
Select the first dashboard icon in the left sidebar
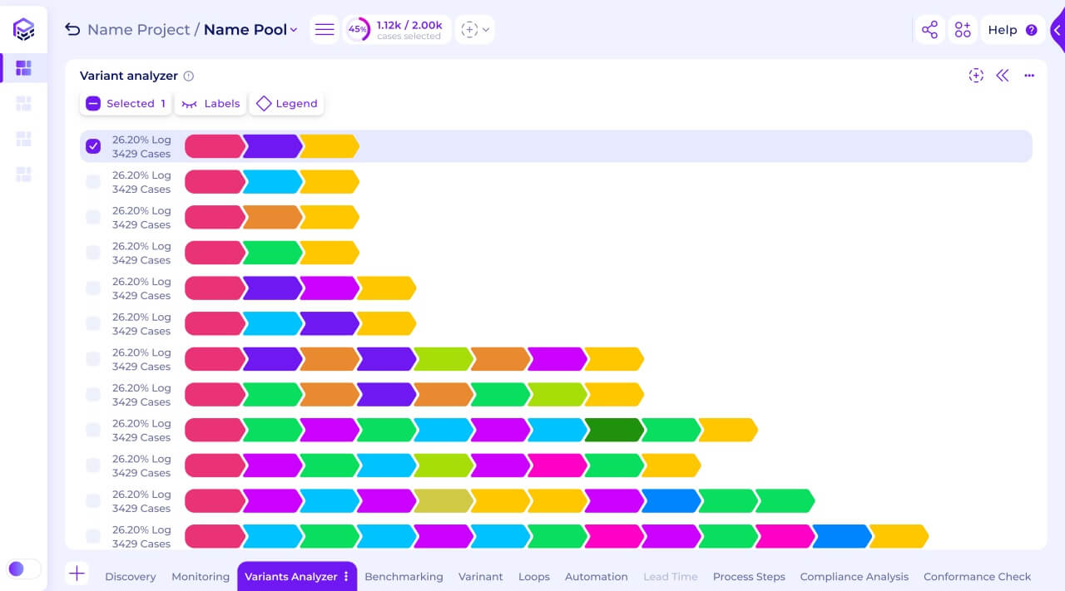pyautogui.click(x=23, y=67)
